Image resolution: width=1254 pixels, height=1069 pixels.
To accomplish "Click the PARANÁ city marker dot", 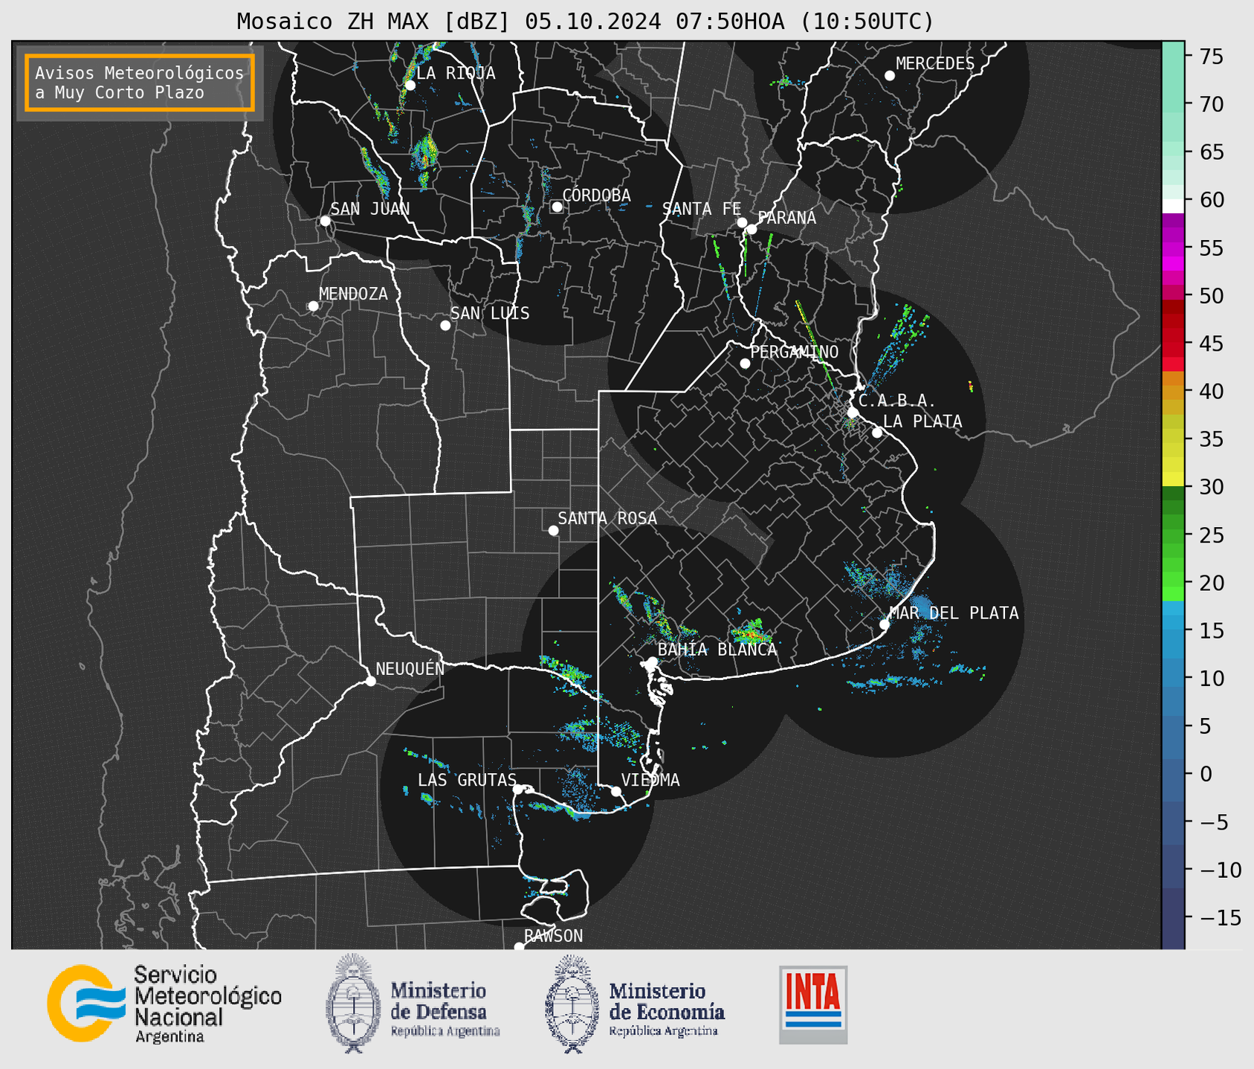I will [752, 229].
